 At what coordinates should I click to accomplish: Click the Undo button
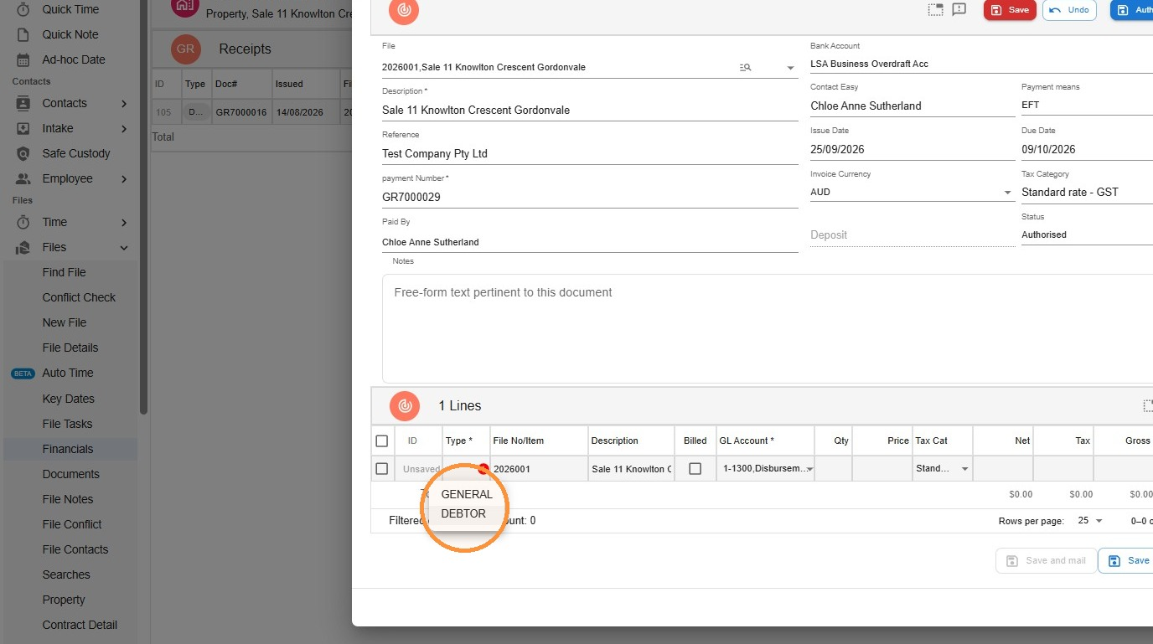1069,10
